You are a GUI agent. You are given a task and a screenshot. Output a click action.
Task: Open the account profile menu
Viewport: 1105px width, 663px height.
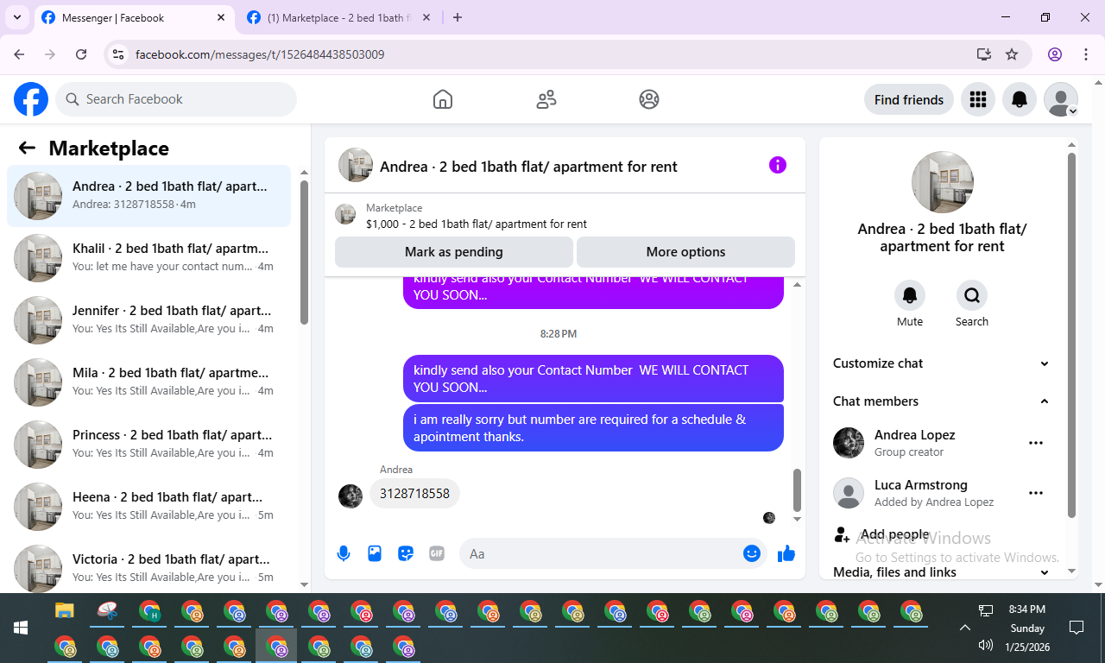[x=1061, y=99]
